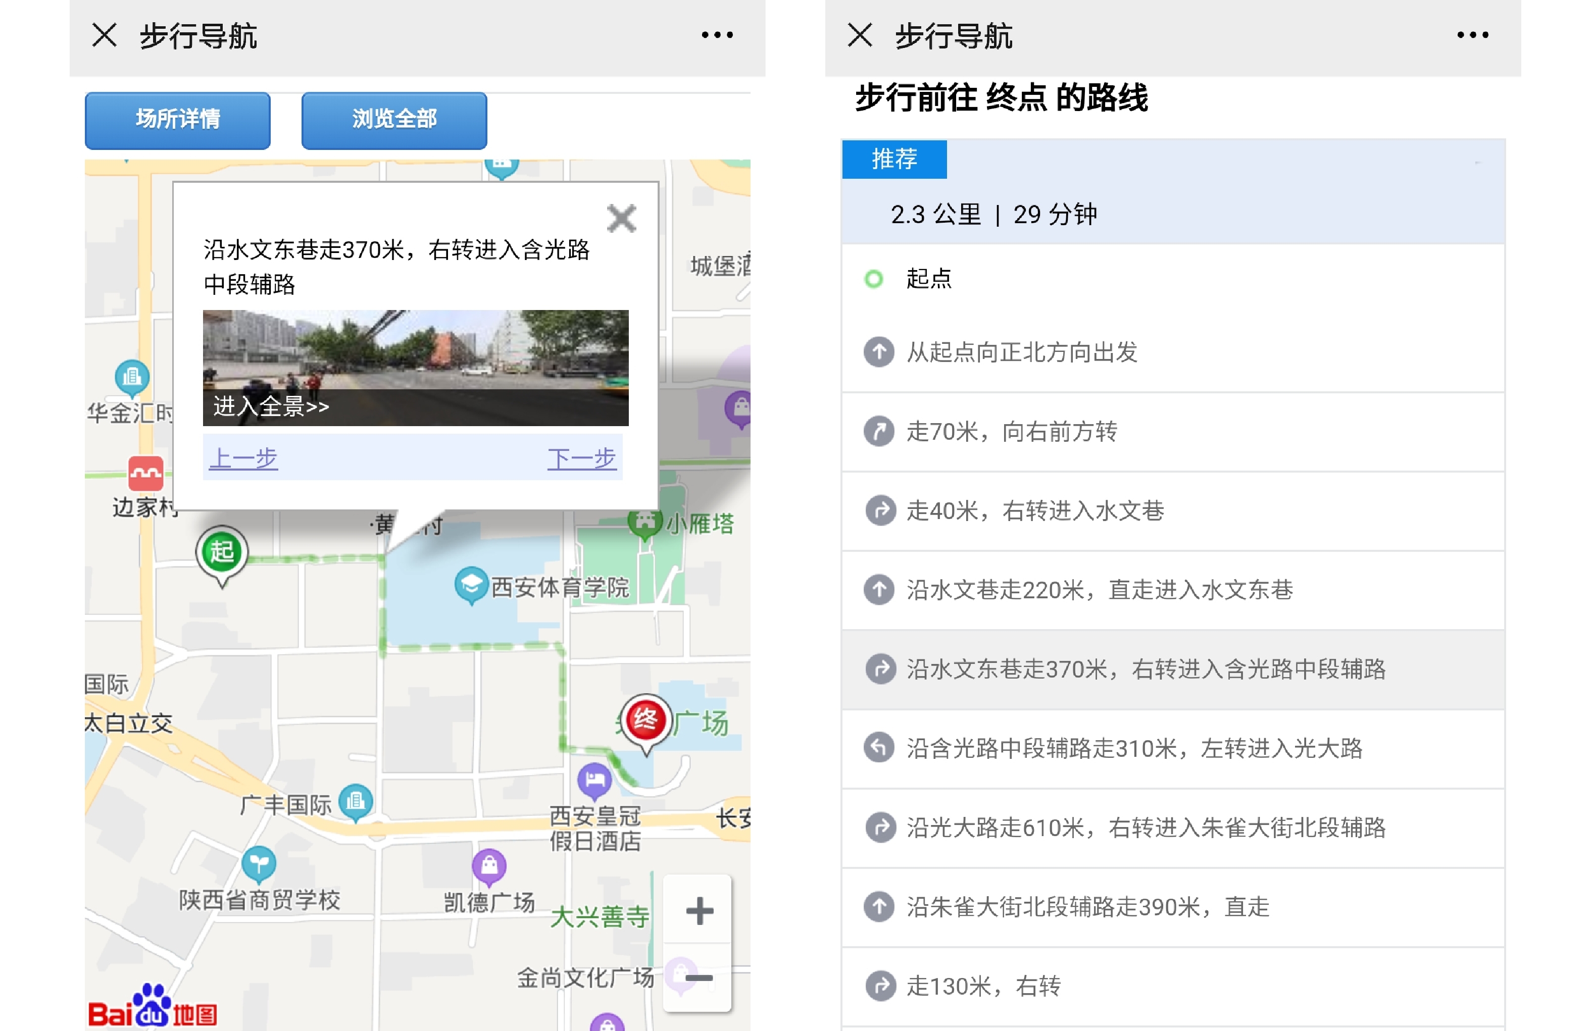Select step 走70米，向右前方转
Image resolution: width=1591 pixels, height=1031 pixels.
[x=1173, y=432]
